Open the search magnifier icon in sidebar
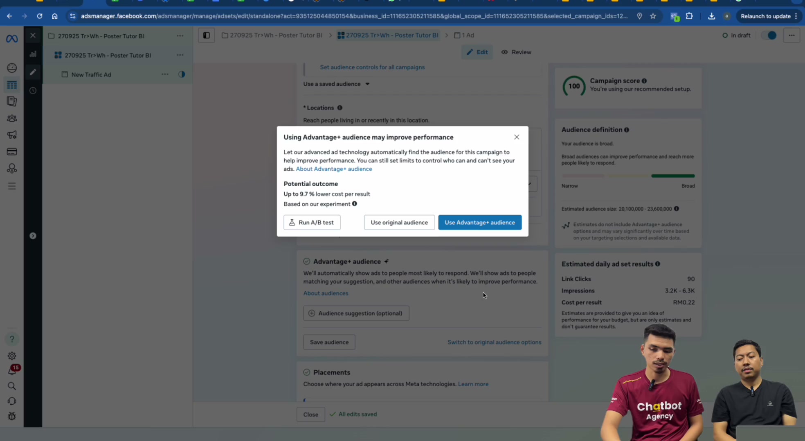The image size is (805, 441). click(x=12, y=386)
